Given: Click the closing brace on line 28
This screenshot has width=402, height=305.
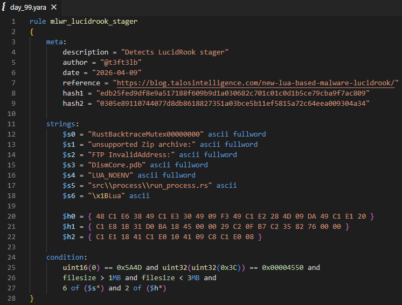Looking at the screenshot, I should coord(32,299).
